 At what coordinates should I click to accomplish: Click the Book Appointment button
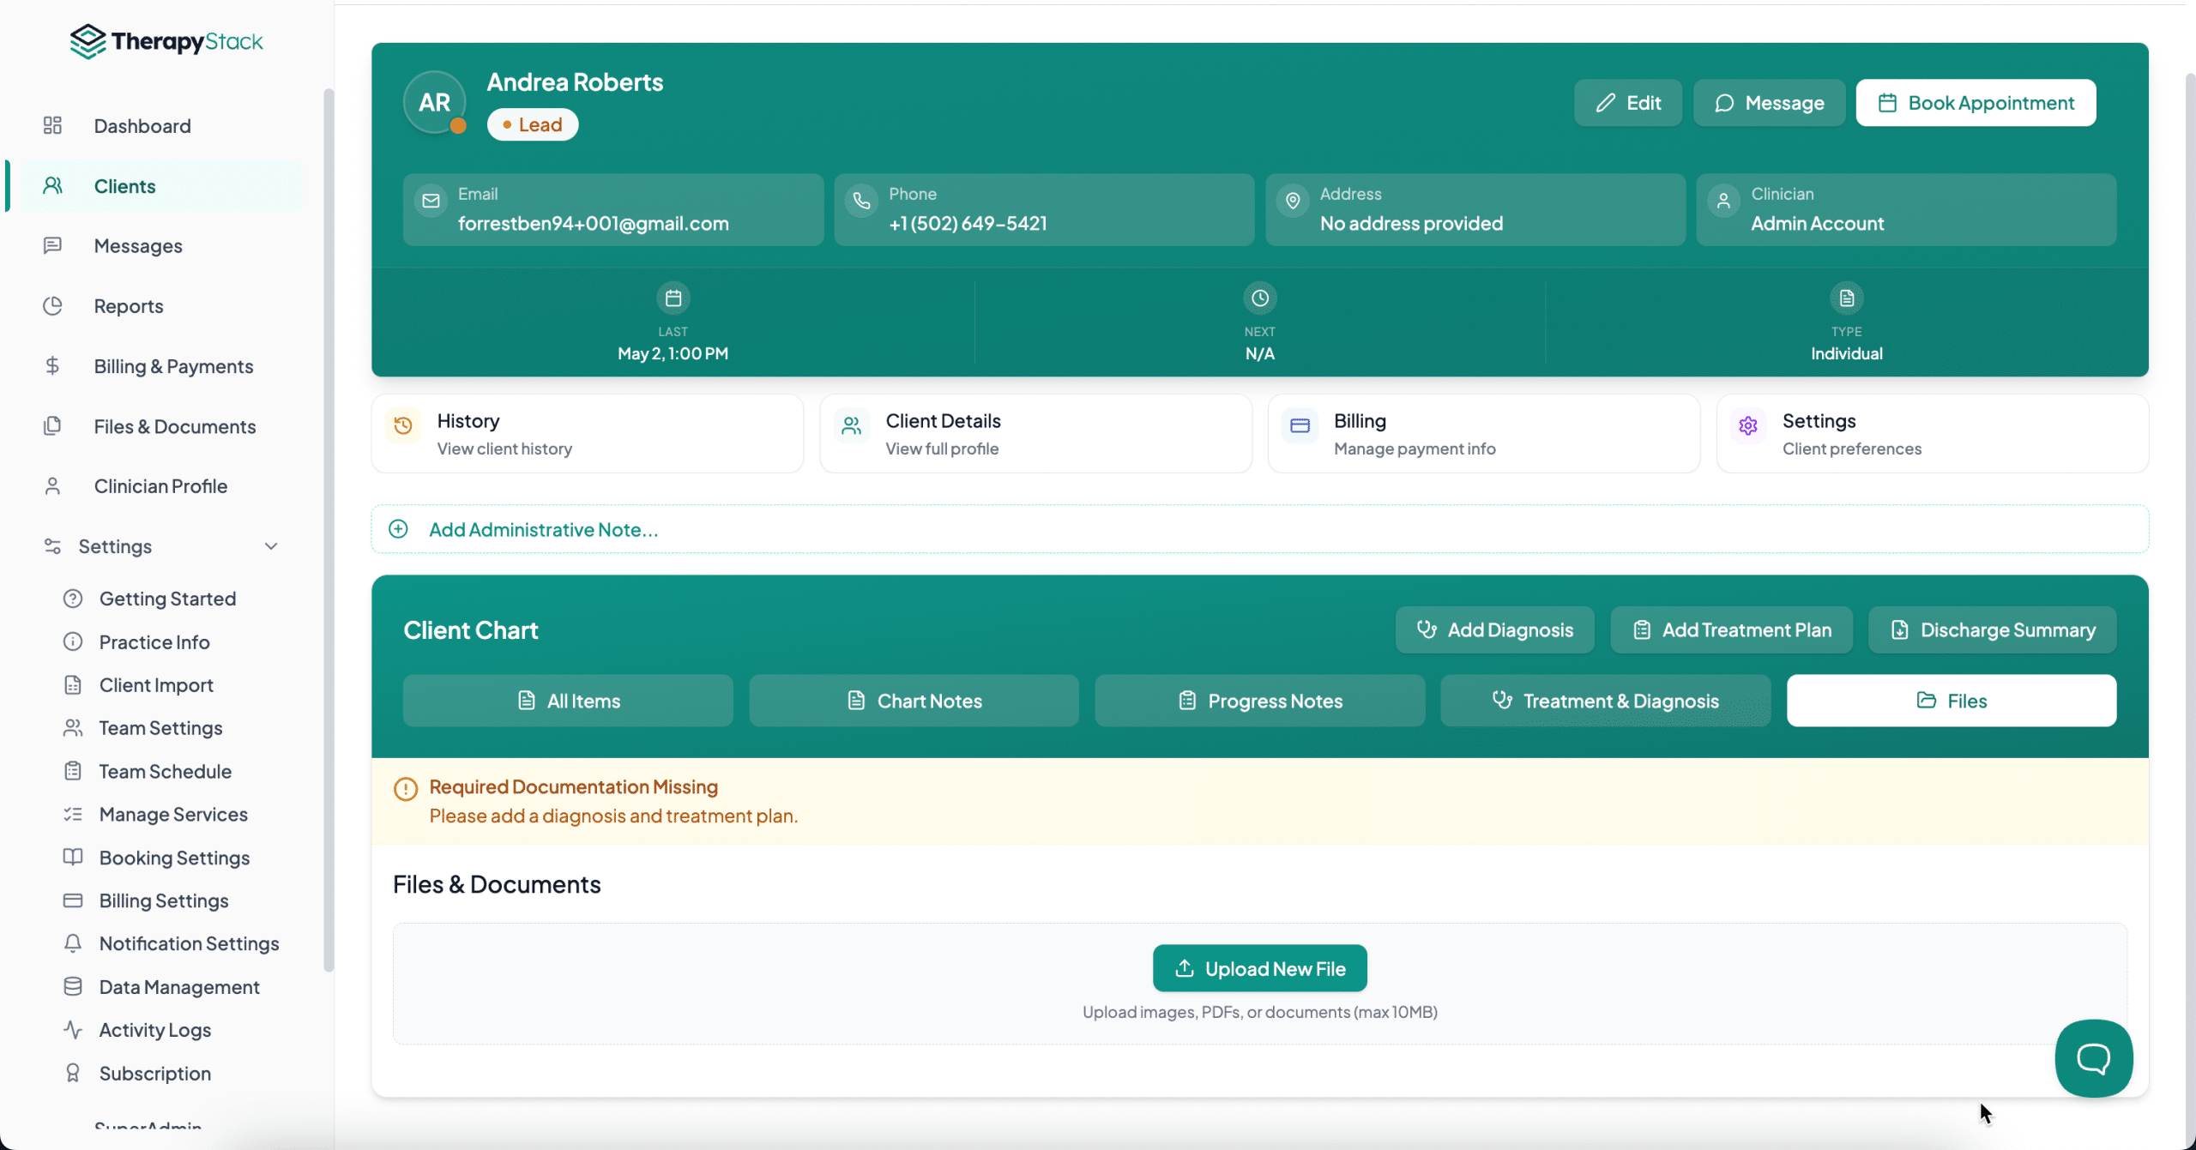click(1976, 103)
